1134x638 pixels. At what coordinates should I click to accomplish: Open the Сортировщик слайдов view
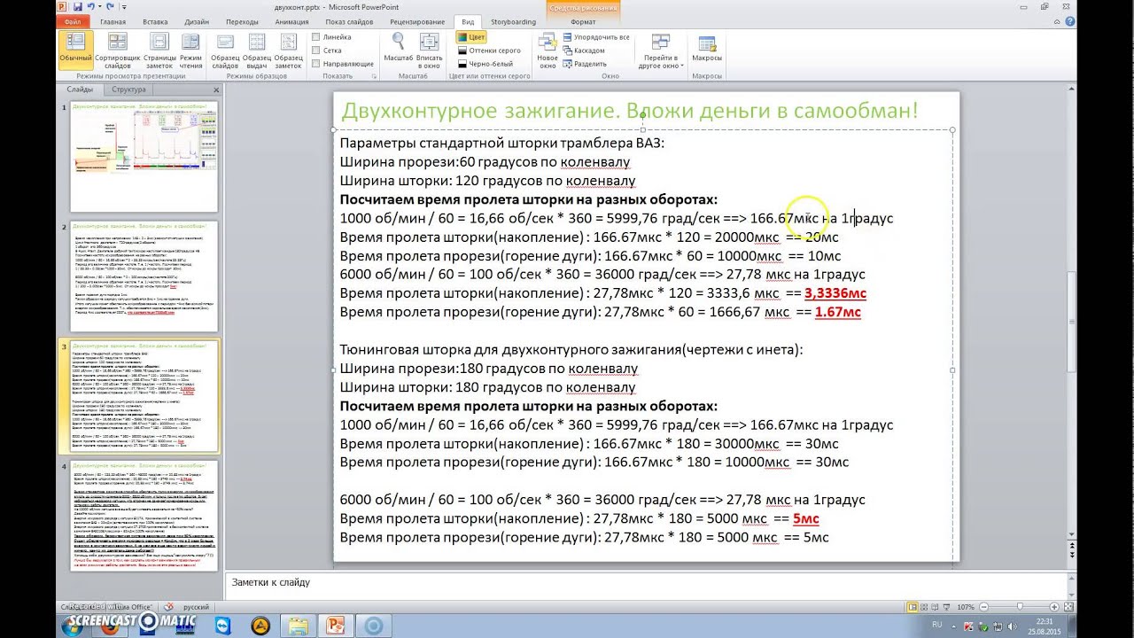click(118, 51)
